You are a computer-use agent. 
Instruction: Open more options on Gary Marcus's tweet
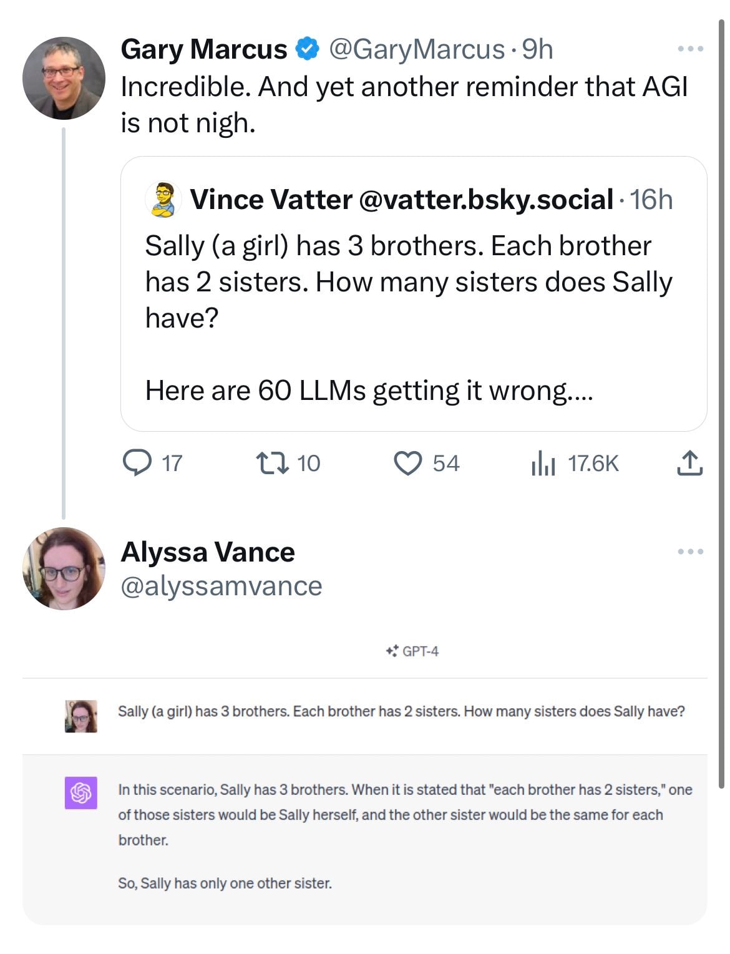[x=691, y=49]
